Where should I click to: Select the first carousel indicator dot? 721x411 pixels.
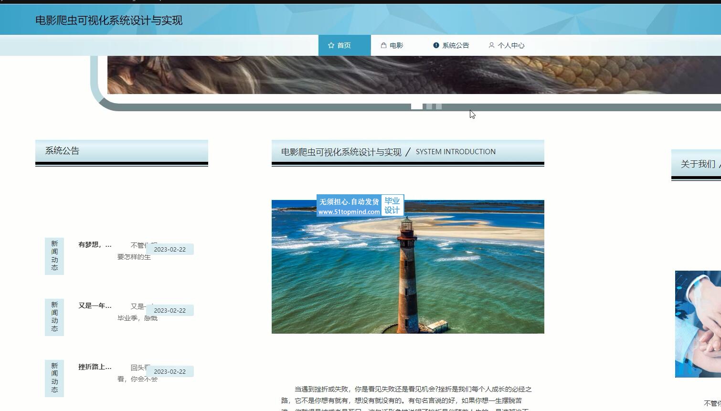(416, 106)
